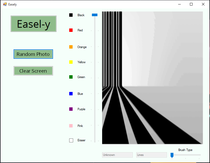Click the Clear Screen button

33,71
